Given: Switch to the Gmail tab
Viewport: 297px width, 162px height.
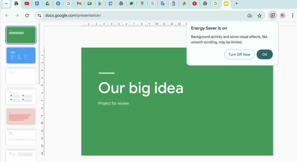Looking at the screenshot, I should [79, 4].
